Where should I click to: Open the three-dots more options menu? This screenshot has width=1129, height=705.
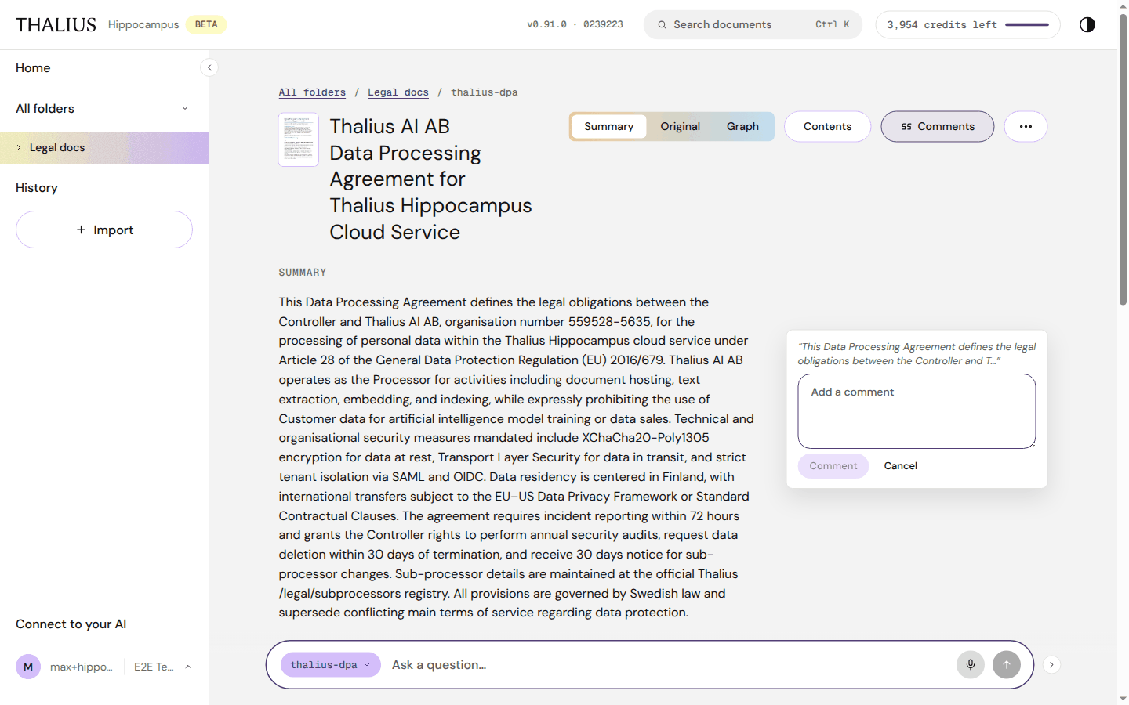1026,127
